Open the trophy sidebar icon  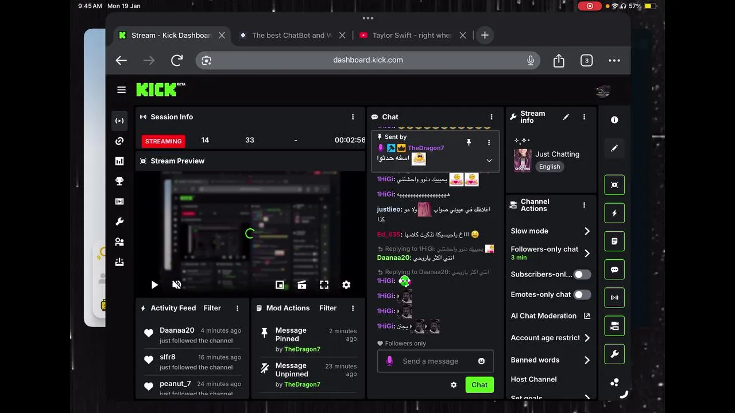tap(119, 181)
